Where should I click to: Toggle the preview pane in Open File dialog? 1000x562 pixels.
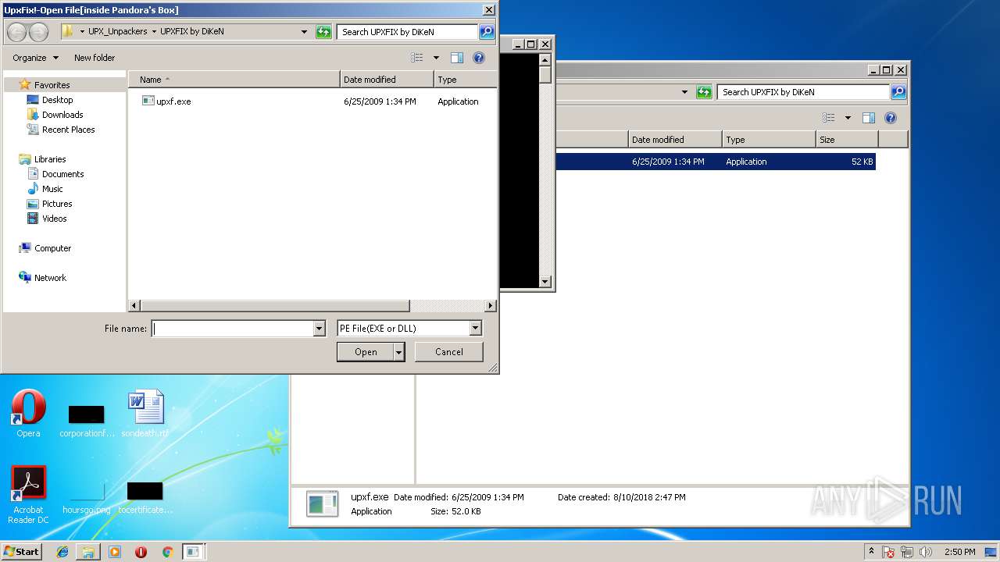click(457, 58)
